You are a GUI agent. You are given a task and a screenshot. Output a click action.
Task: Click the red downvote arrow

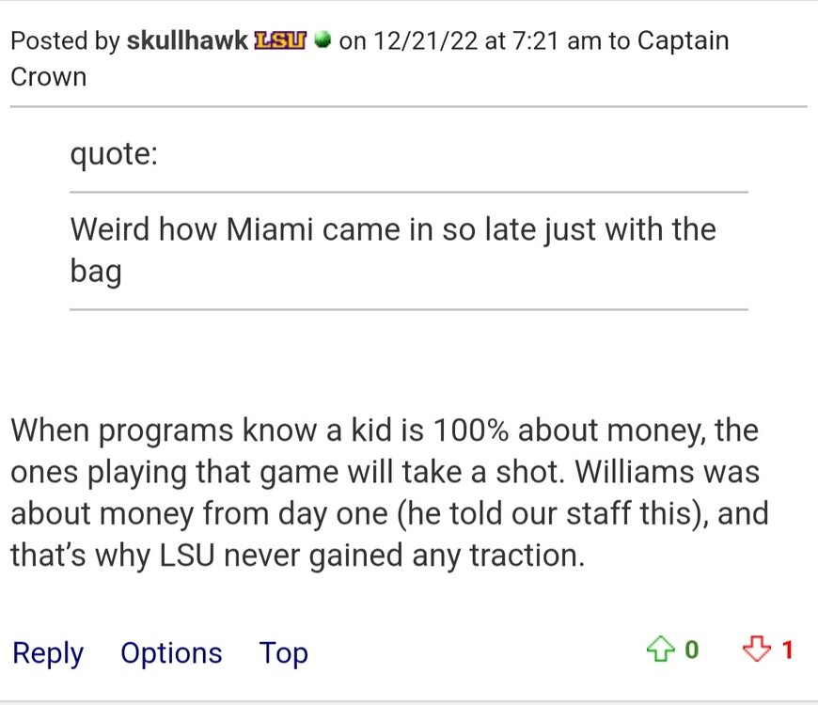[756, 650]
